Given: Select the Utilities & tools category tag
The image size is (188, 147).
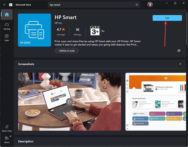Looking at the screenshot, I should [67, 51].
